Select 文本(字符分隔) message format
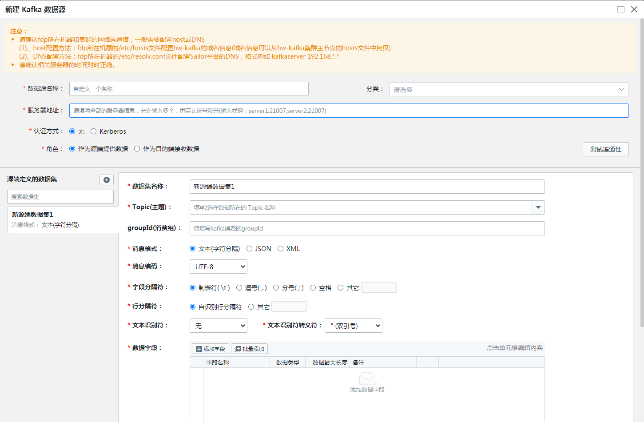644x422 pixels. click(x=193, y=249)
